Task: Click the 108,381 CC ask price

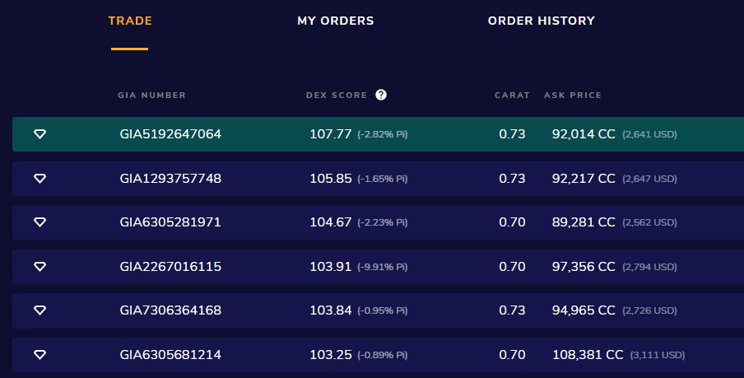Action: [x=588, y=355]
